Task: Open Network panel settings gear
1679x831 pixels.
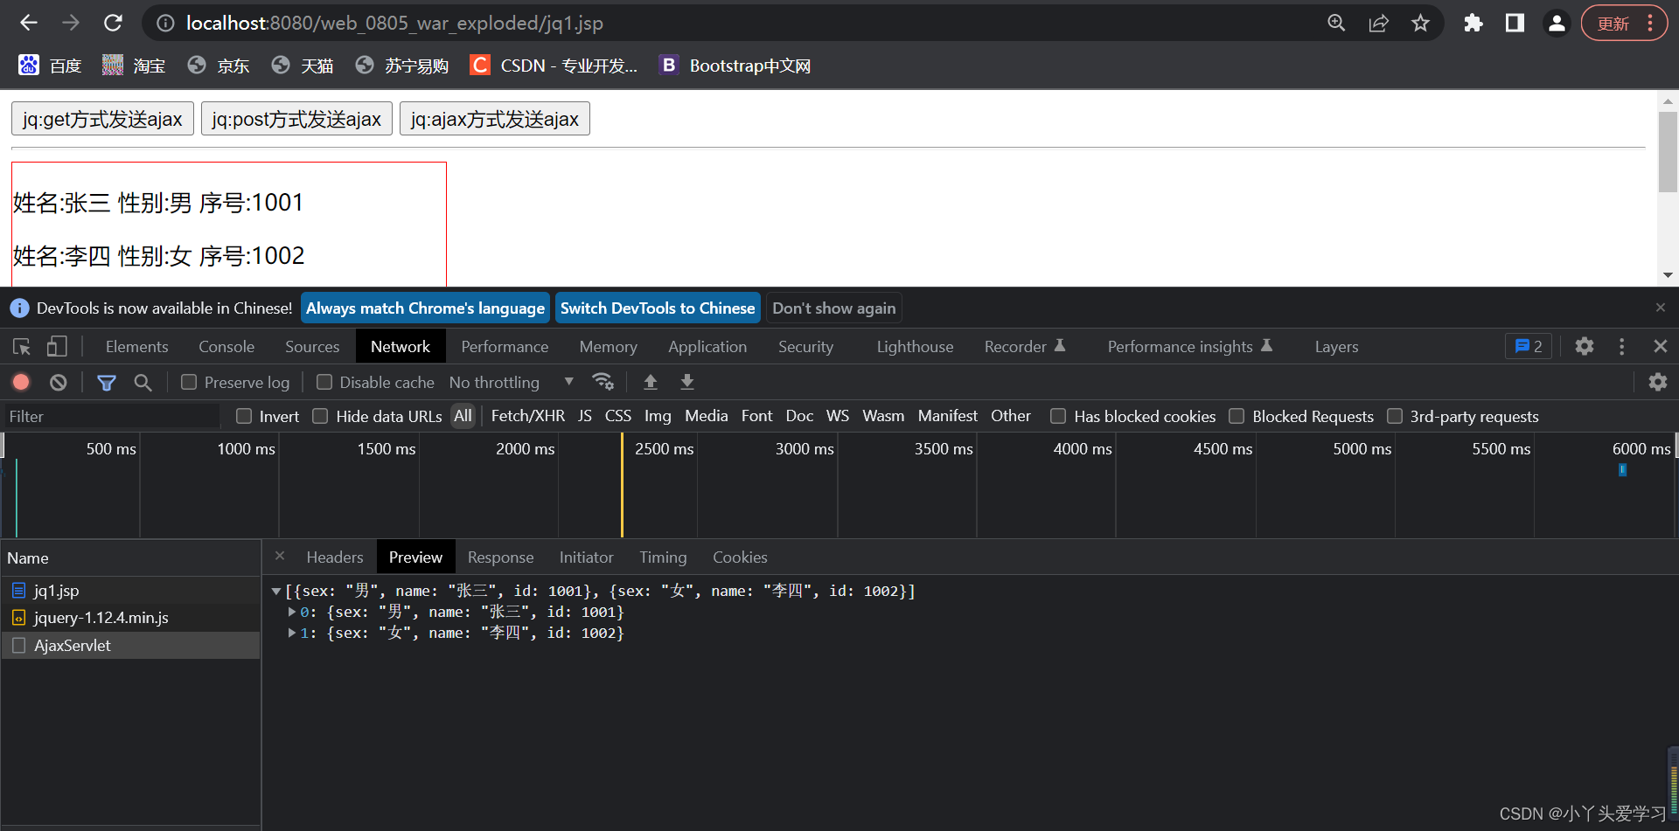Action: (1658, 382)
